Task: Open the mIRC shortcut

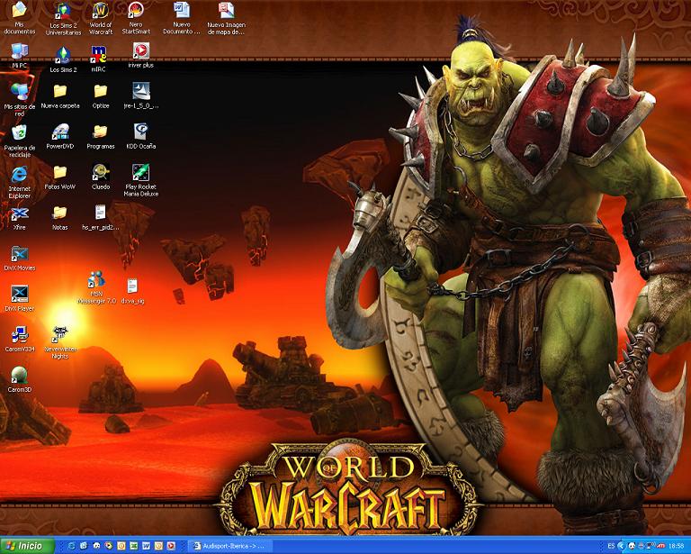Action: coord(99,59)
